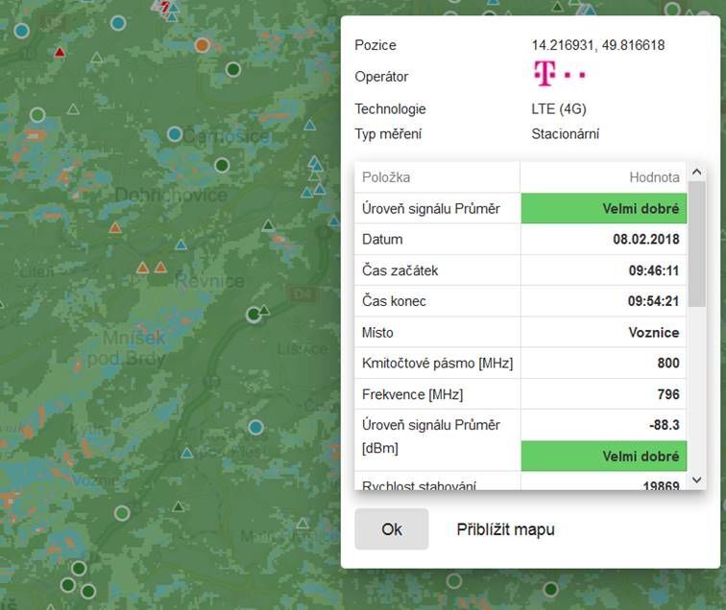Screen dimensions: 726x610
Task: Click the Místo value Voznice
Action: (654, 332)
